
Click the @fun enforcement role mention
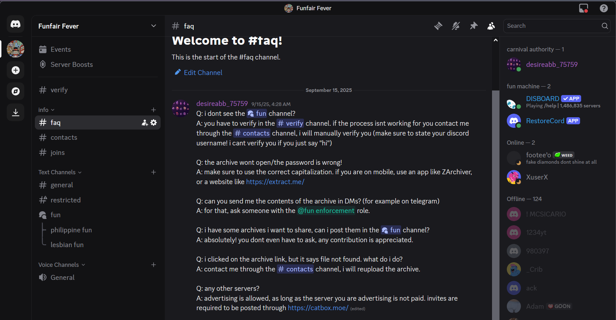326,211
